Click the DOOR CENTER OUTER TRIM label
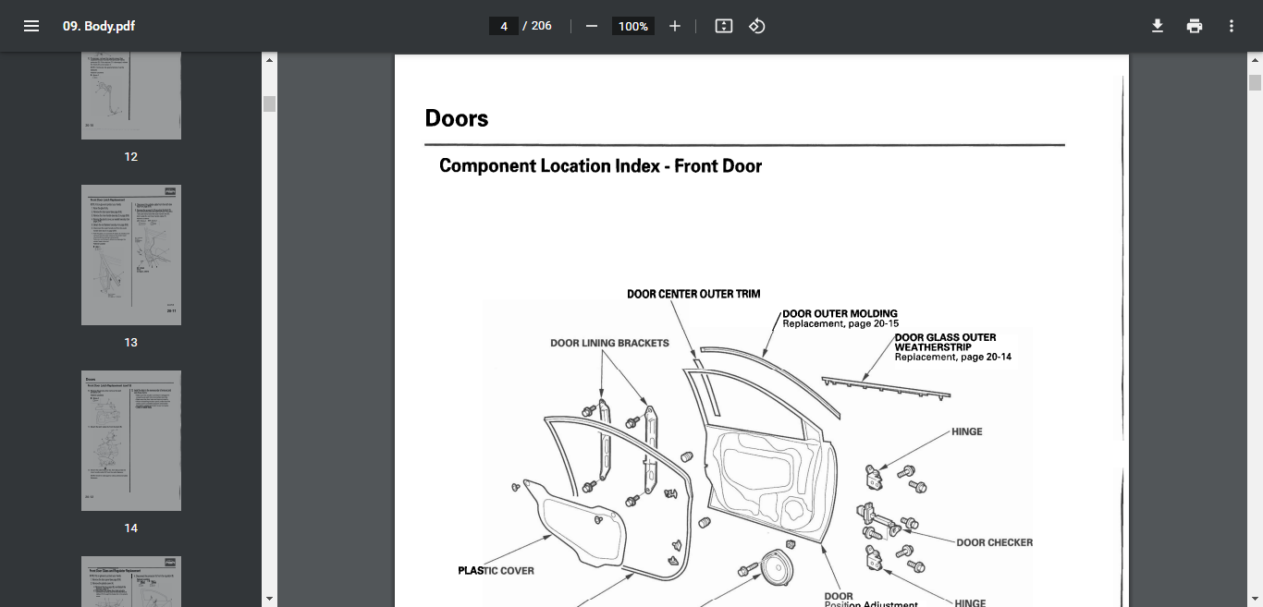This screenshot has width=1263, height=607. (693, 294)
